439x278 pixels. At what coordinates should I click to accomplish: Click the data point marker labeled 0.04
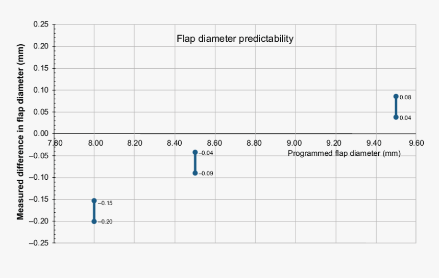point(396,117)
